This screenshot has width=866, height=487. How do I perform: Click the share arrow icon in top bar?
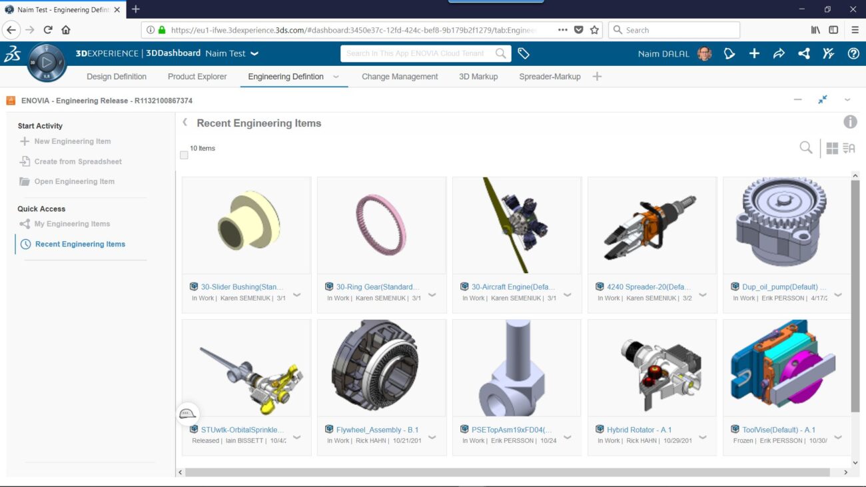pyautogui.click(x=779, y=54)
